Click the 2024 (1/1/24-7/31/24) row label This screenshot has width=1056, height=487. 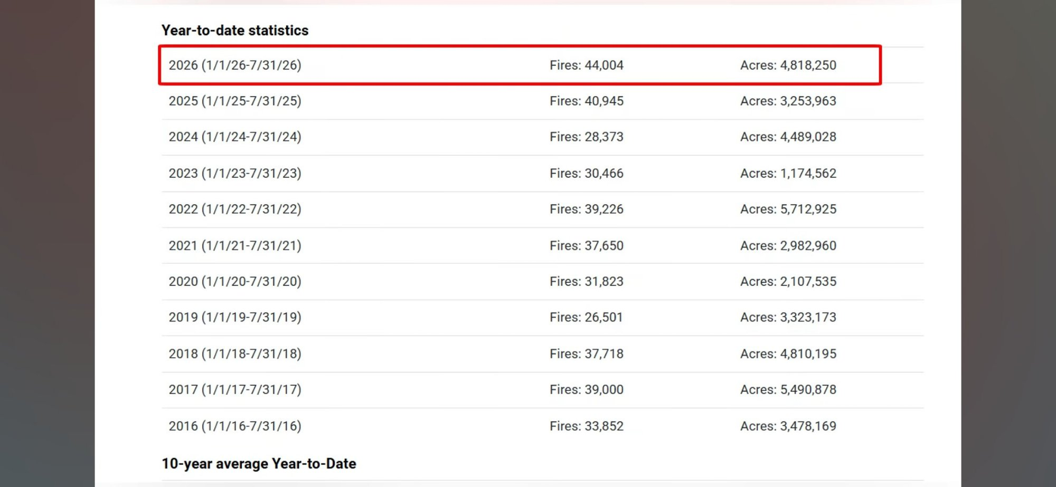235,137
